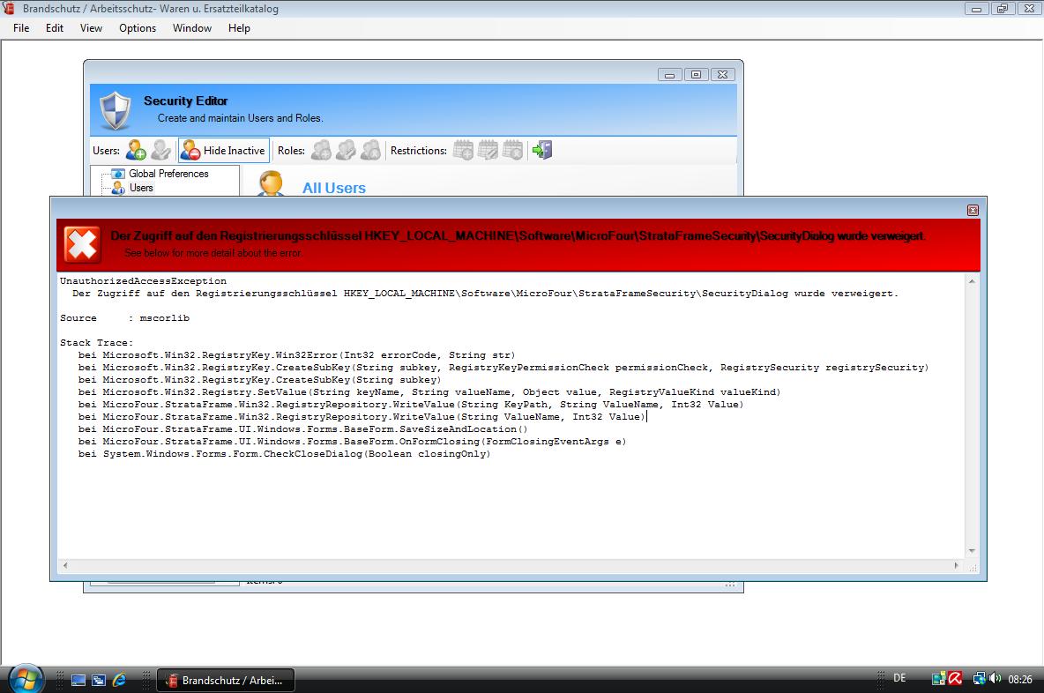Open the File menu
Viewport: 1044px width, 693px height.
(x=21, y=27)
